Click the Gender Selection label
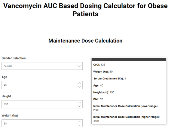 click(13, 58)
